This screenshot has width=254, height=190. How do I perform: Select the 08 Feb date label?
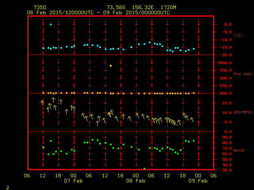pyautogui.click(x=136, y=180)
